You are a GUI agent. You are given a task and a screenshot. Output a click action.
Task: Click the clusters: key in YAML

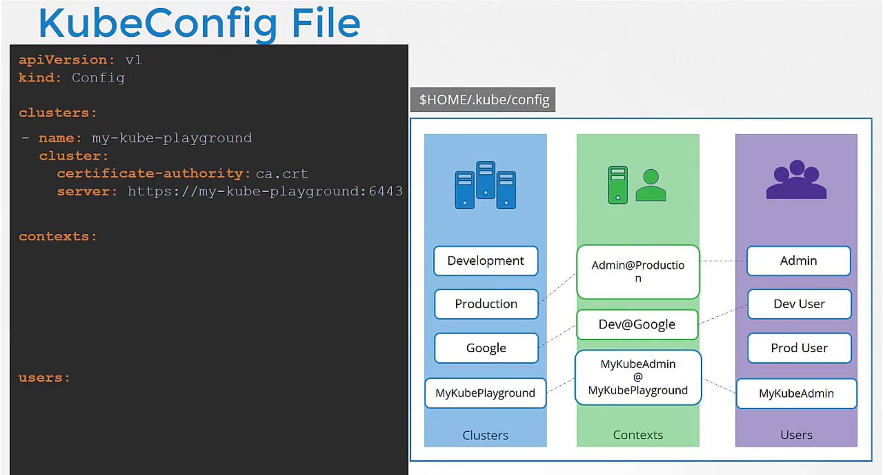(57, 113)
